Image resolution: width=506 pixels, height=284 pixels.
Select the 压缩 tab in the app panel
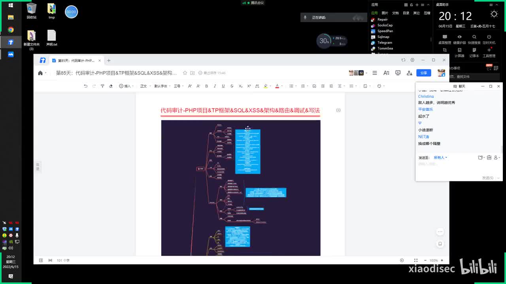427,13
